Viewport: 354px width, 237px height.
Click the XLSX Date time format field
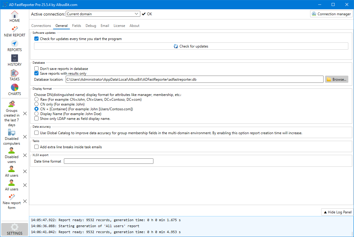pyautogui.click(x=109, y=161)
